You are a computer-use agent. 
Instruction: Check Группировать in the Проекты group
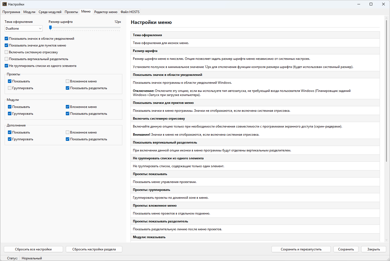pos(10,88)
